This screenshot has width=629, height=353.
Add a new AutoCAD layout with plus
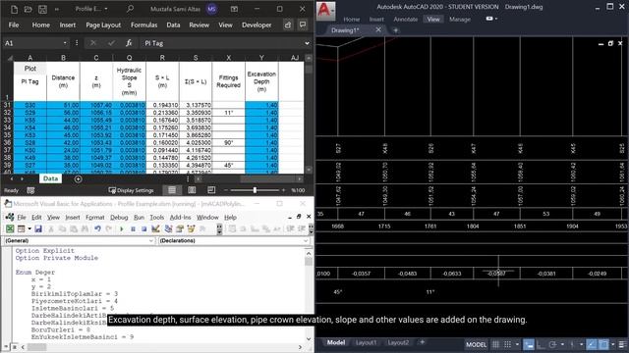422,342
